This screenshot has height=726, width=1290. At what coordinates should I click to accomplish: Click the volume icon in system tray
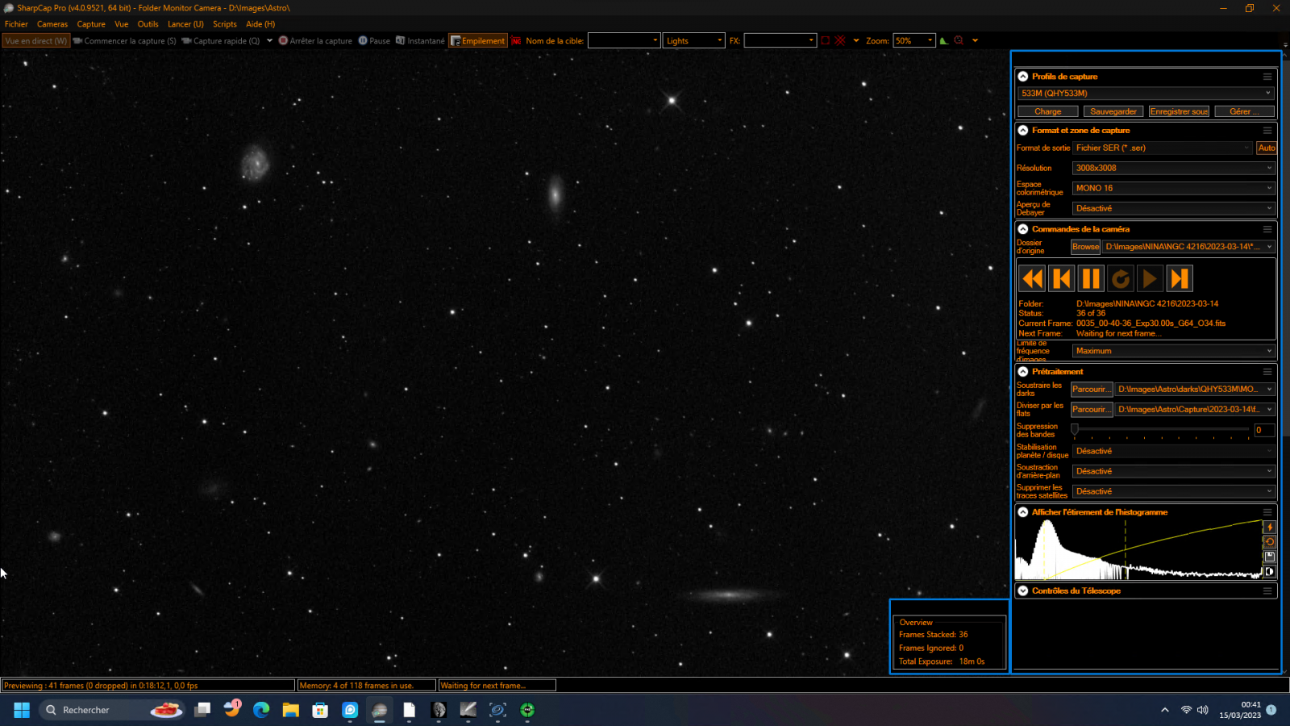click(x=1203, y=710)
